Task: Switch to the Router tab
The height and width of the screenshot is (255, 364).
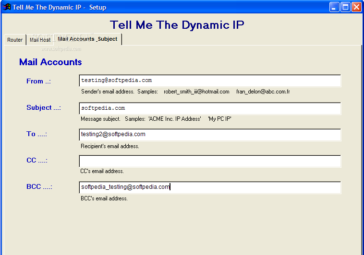Action: (15, 40)
